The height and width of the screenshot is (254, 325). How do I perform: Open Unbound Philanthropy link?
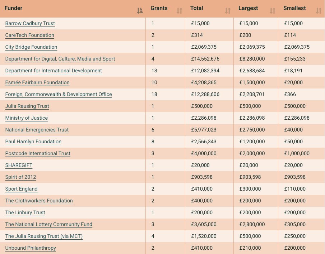coord(31,248)
